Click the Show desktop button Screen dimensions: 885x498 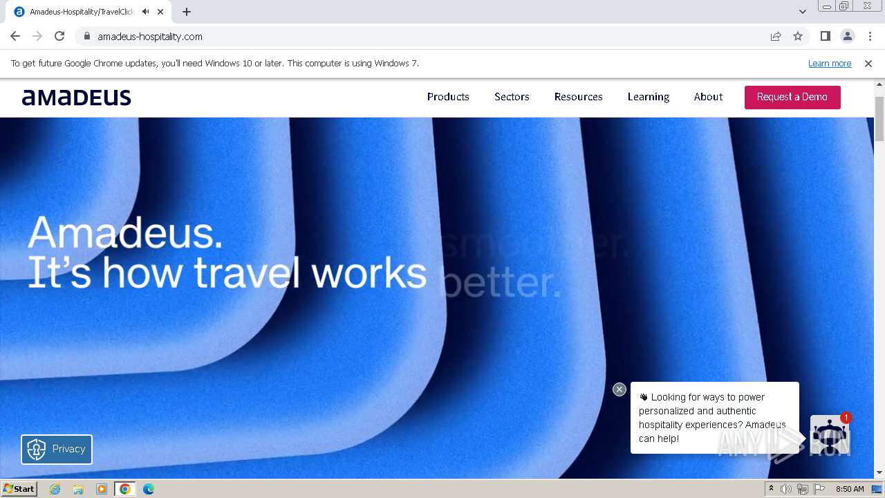(877, 489)
